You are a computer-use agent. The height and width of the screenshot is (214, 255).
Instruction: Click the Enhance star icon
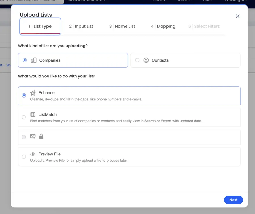[x=33, y=93]
